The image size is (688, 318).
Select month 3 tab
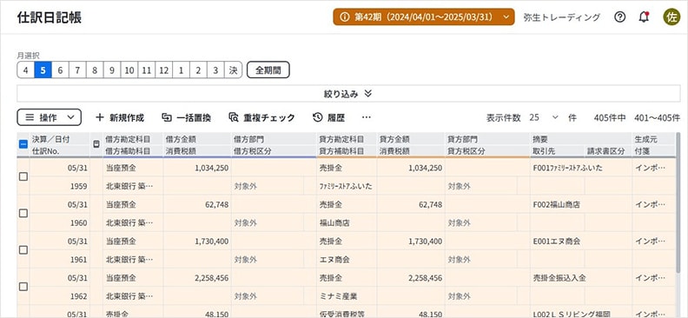click(215, 70)
